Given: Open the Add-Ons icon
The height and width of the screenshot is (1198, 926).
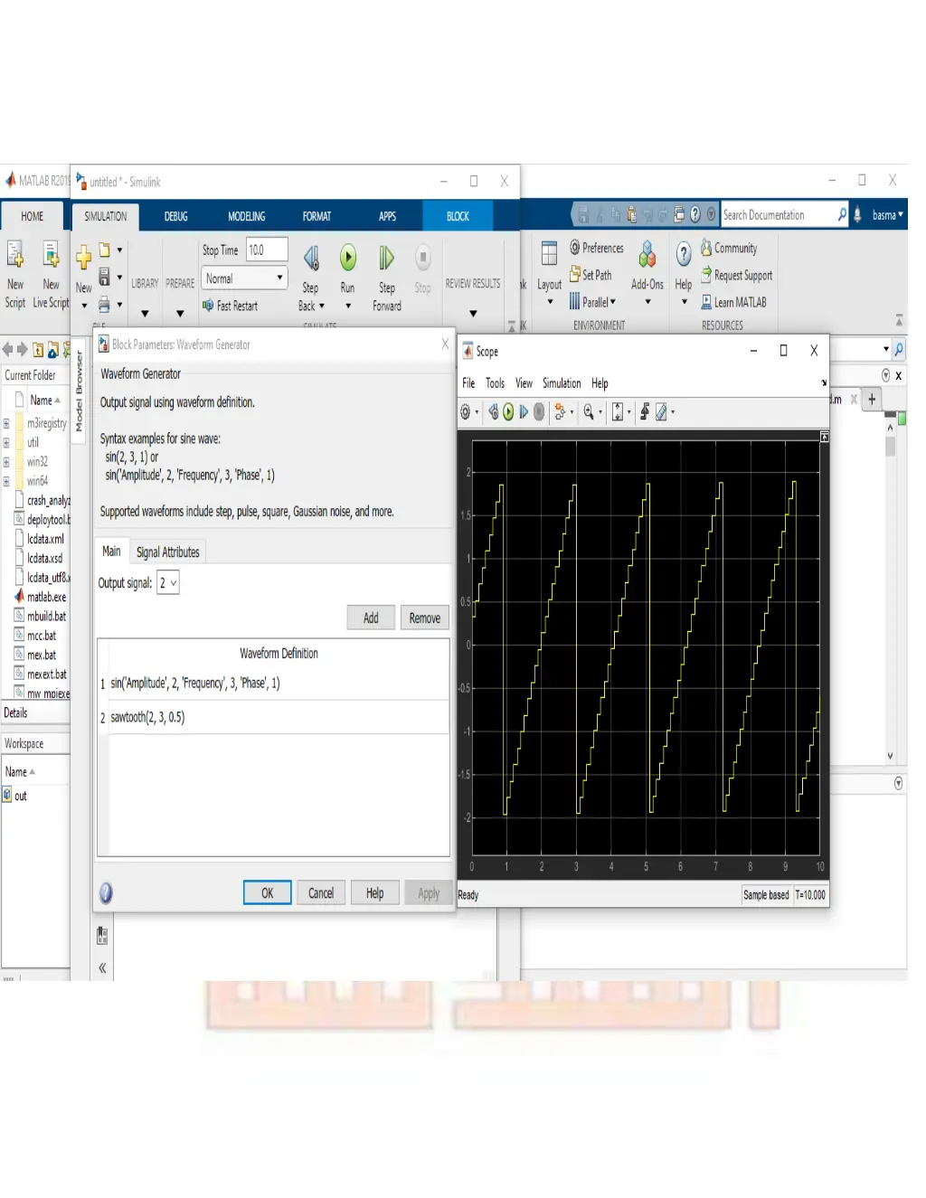Looking at the screenshot, I should 647,254.
